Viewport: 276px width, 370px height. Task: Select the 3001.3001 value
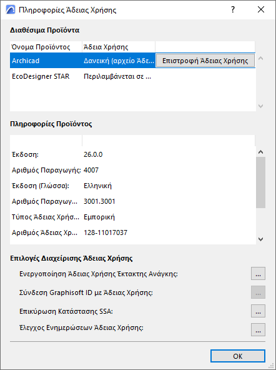coord(99,201)
